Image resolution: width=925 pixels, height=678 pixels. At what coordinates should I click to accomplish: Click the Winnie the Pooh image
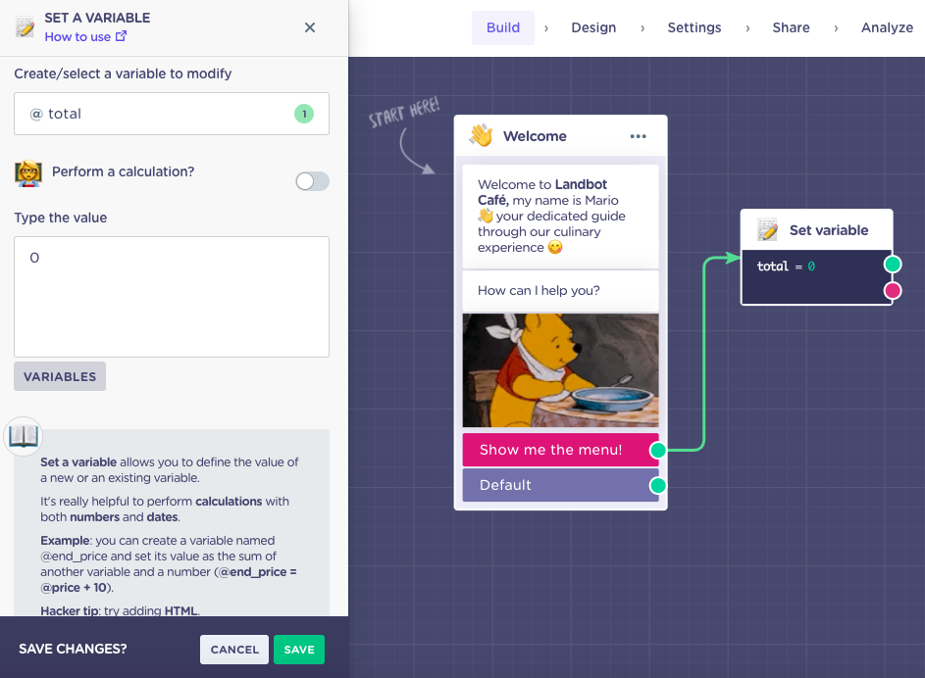(560, 370)
